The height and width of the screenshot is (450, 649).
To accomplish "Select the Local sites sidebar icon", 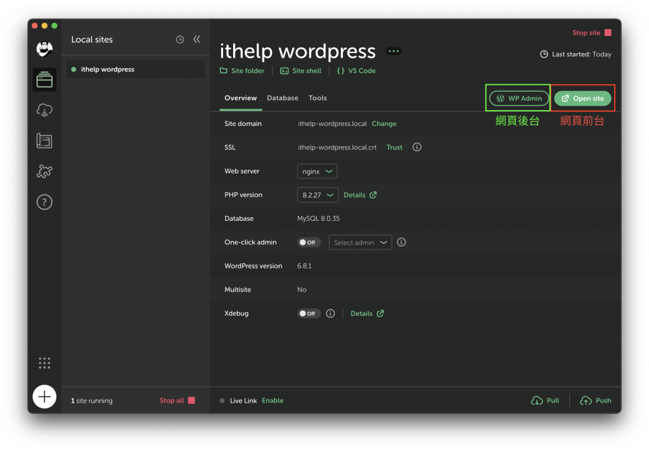I will (x=44, y=79).
